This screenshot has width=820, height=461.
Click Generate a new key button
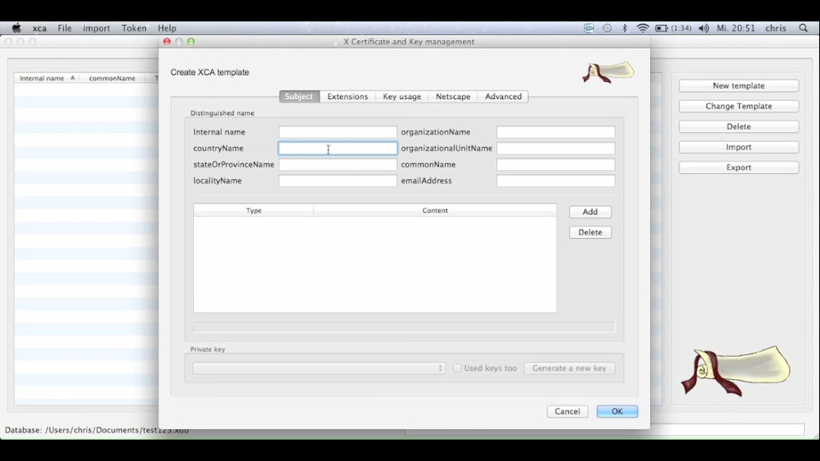click(569, 368)
